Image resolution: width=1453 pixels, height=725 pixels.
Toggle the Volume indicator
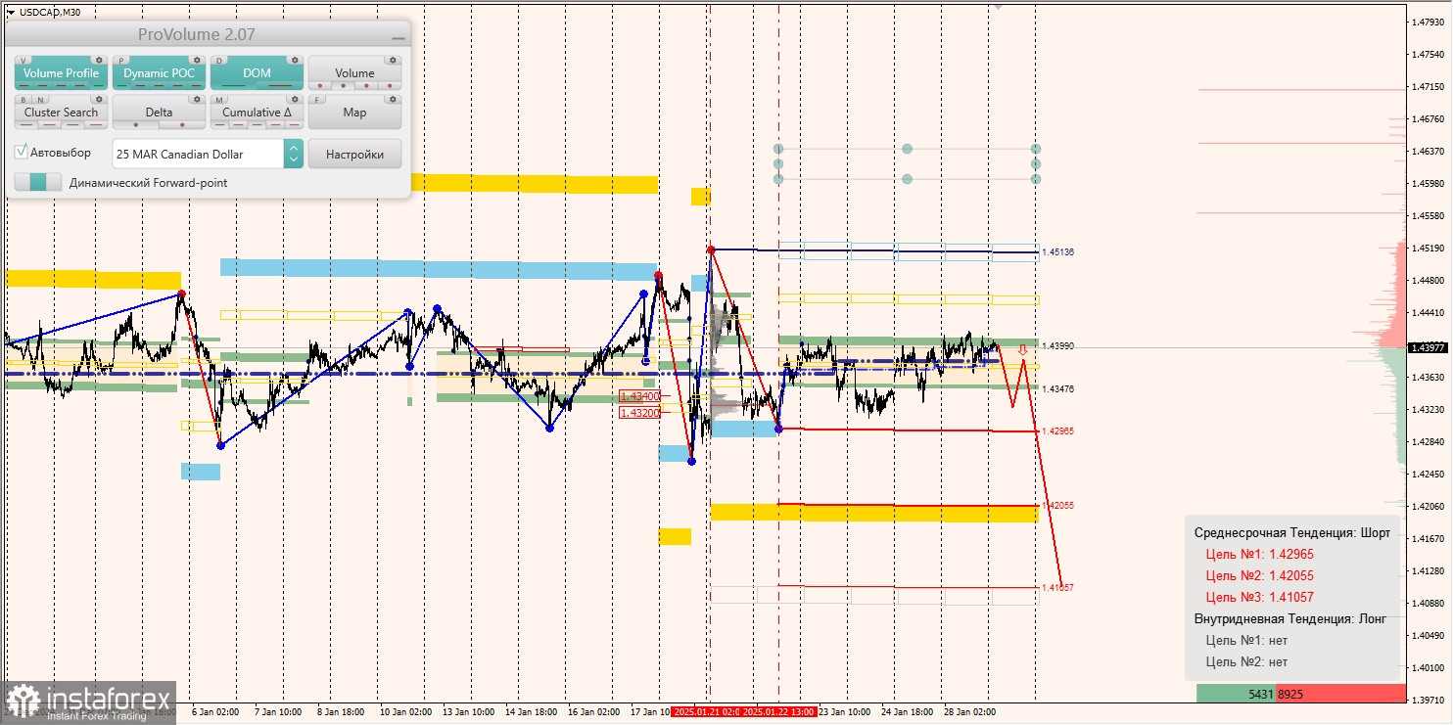(x=354, y=72)
